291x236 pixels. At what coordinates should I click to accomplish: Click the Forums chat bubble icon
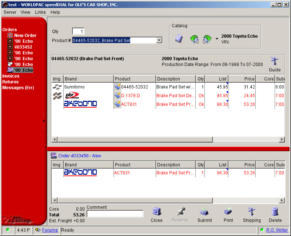pyautogui.click(x=38, y=230)
